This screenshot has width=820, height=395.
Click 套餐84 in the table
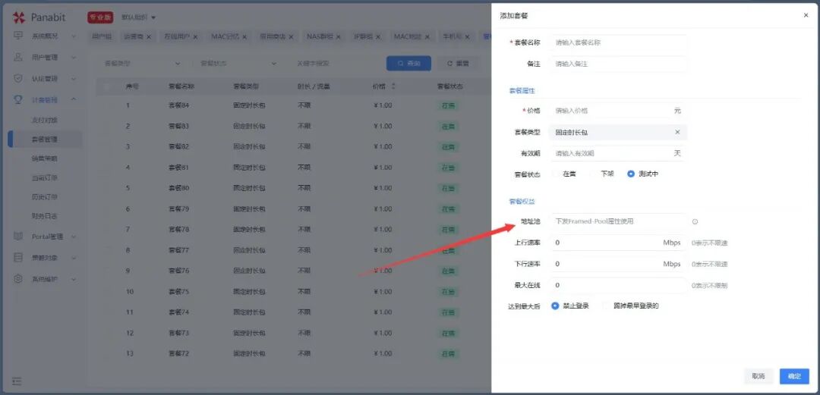click(179, 105)
